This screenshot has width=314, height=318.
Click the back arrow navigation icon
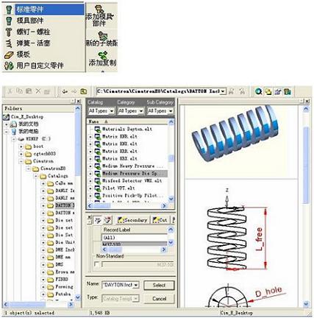[65, 91]
